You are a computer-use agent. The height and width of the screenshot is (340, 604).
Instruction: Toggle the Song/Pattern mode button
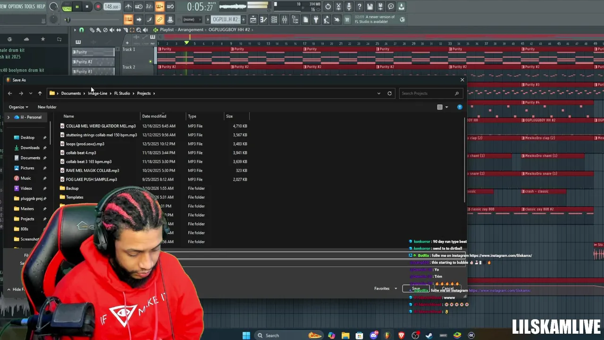point(67,7)
